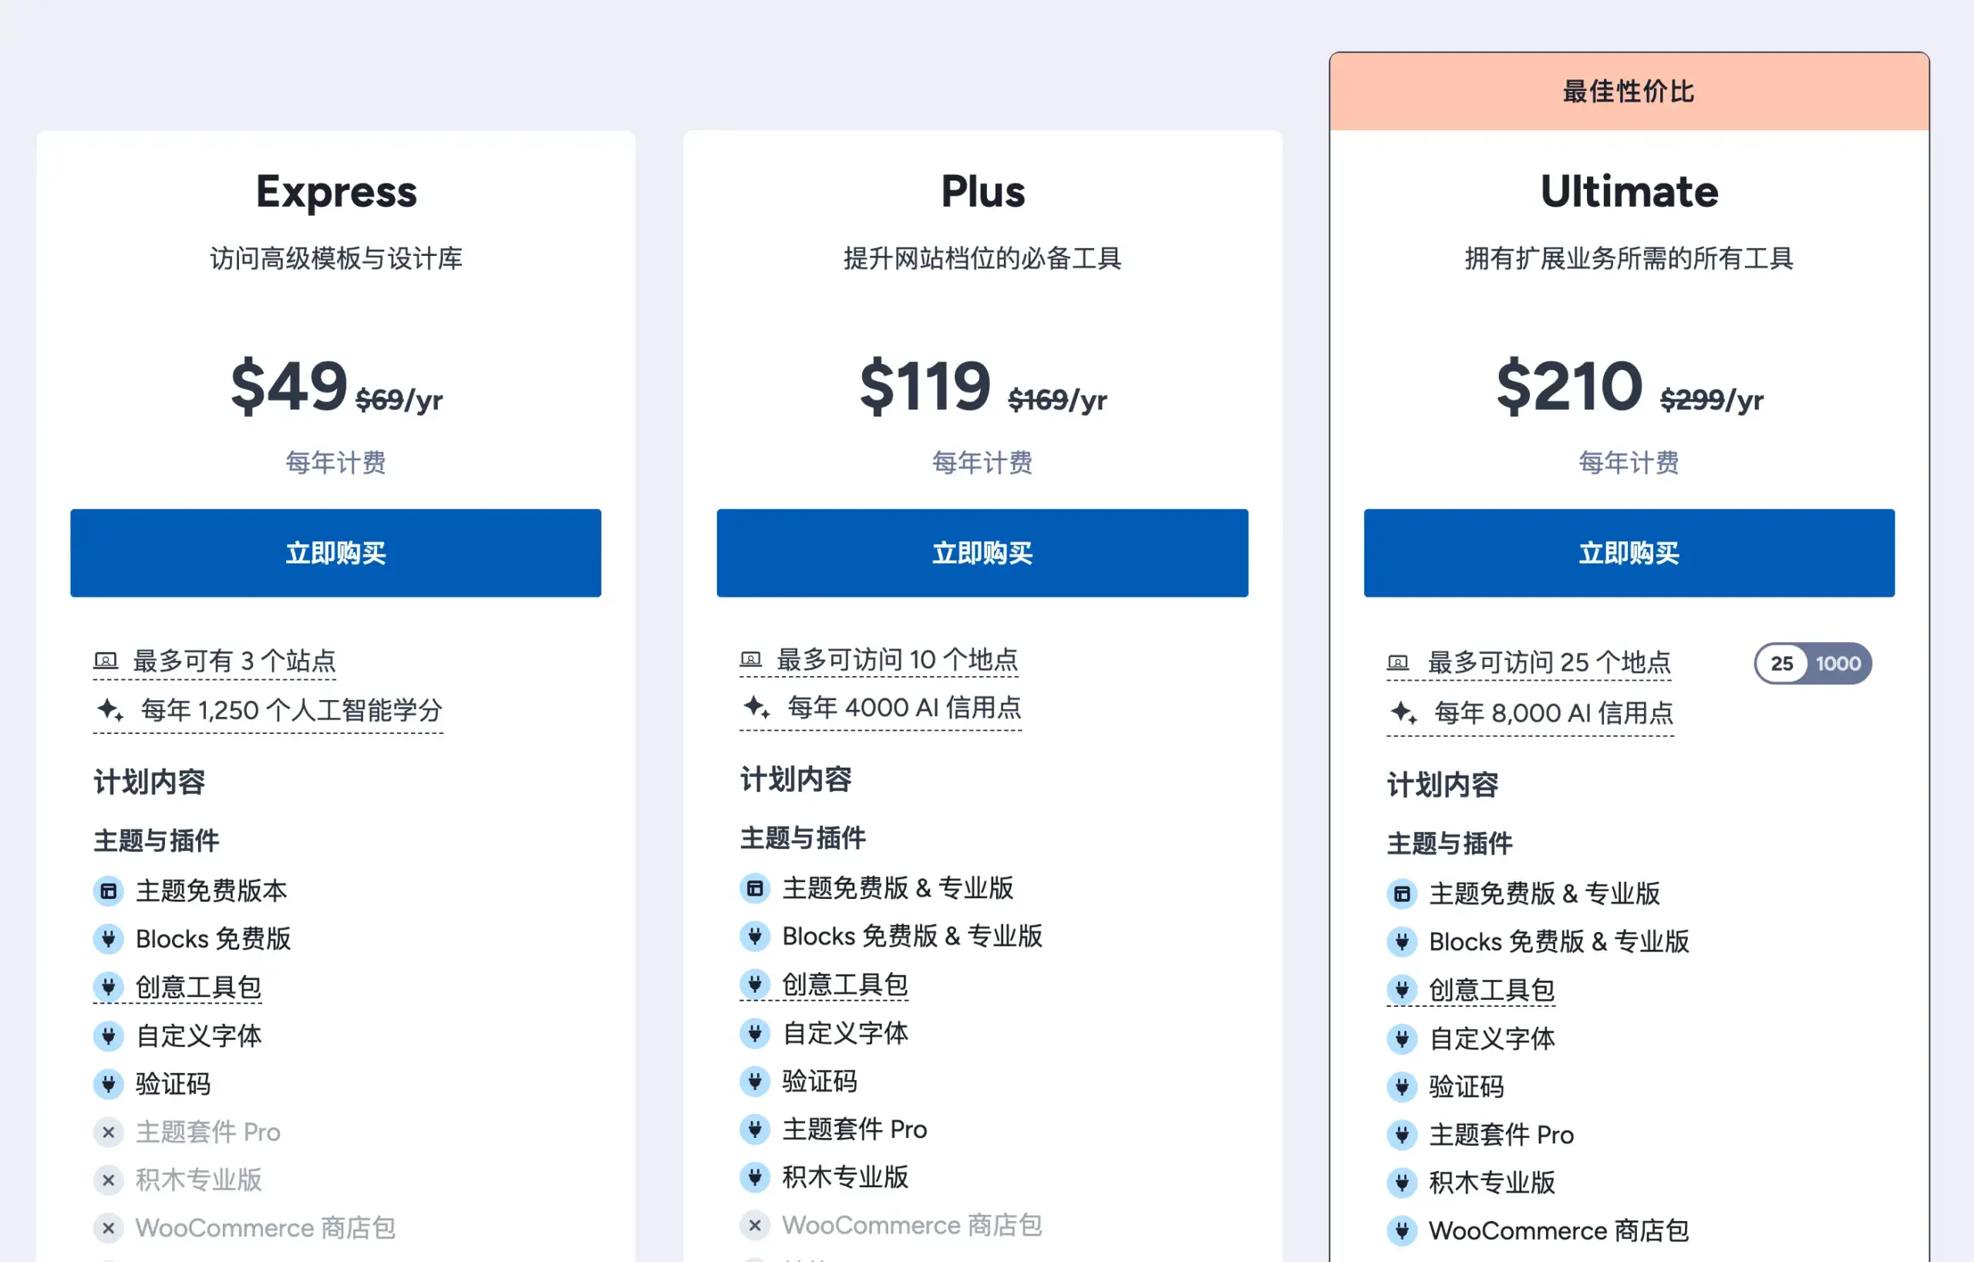Click X icon beside 积木专业版 in Express
This screenshot has width=1974, height=1262.
tap(108, 1180)
